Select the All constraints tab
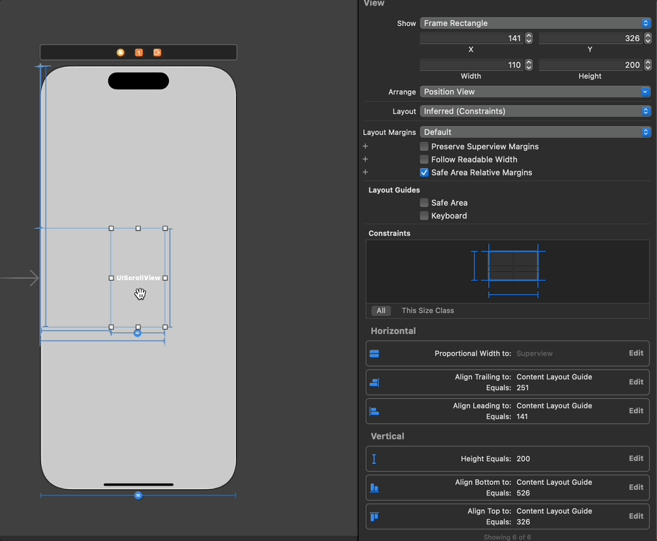The image size is (657, 541). click(x=381, y=311)
